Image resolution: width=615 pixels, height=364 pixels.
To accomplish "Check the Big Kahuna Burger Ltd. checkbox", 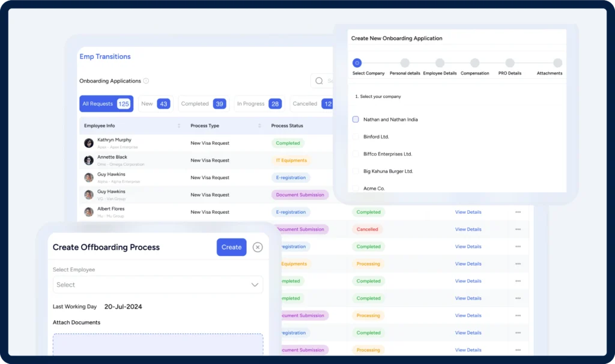I will point(356,171).
